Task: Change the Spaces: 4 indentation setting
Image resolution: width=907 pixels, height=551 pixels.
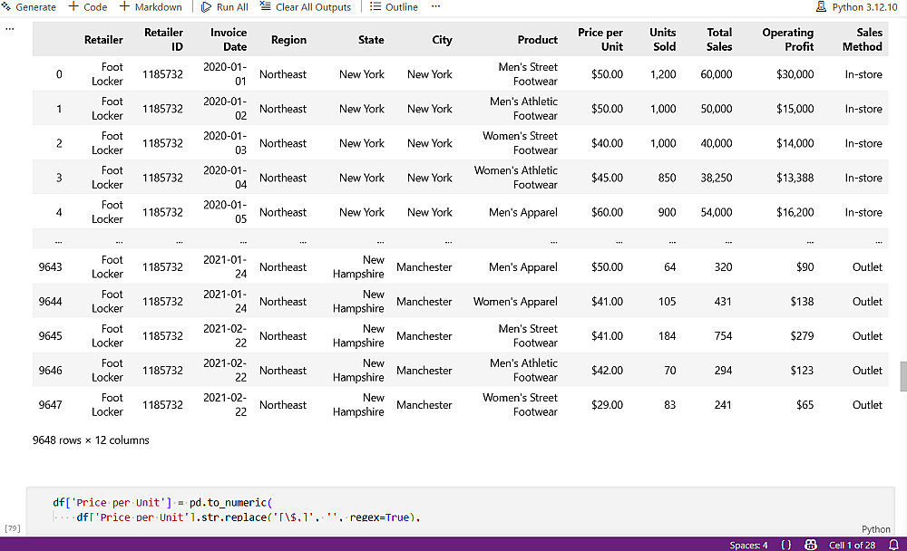Action: click(x=748, y=545)
